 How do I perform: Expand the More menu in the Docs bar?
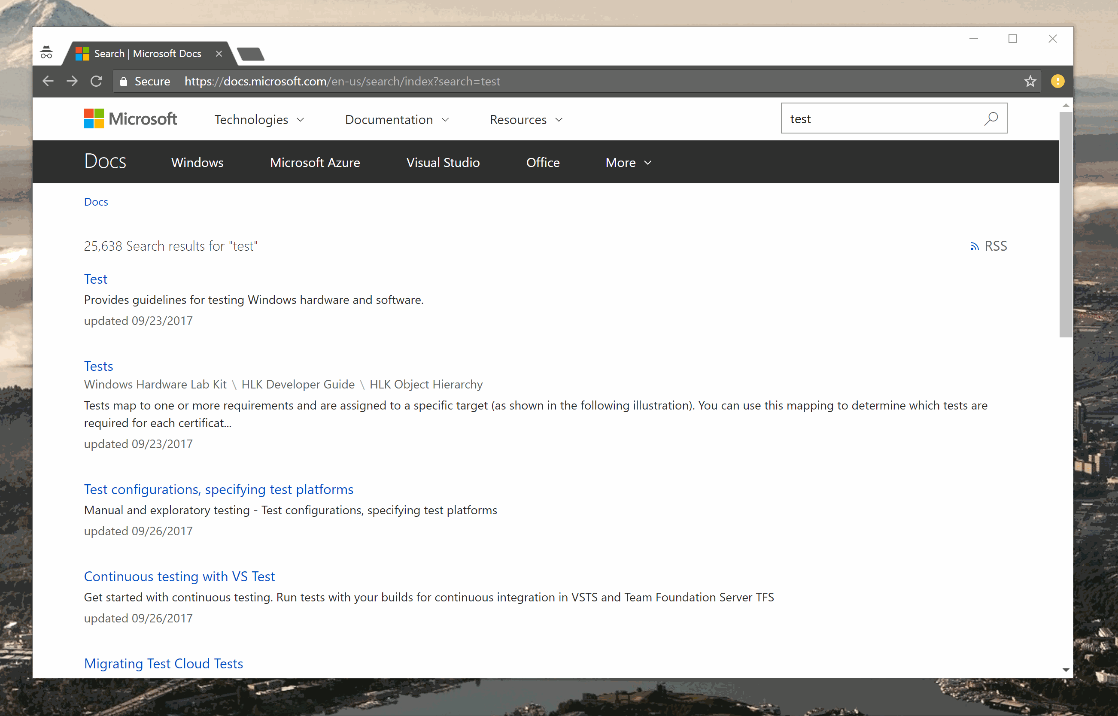click(x=627, y=162)
